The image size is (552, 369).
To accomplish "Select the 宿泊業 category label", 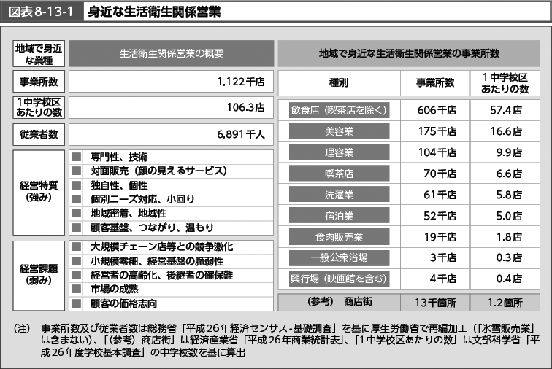I will [x=338, y=217].
